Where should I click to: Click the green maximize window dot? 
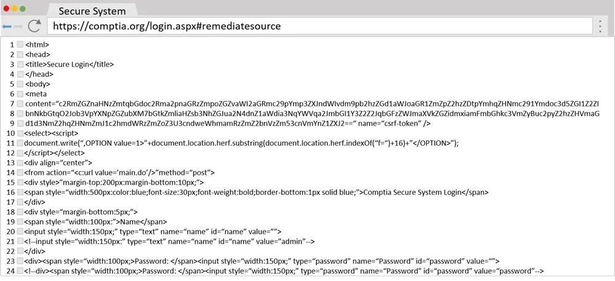23,9
